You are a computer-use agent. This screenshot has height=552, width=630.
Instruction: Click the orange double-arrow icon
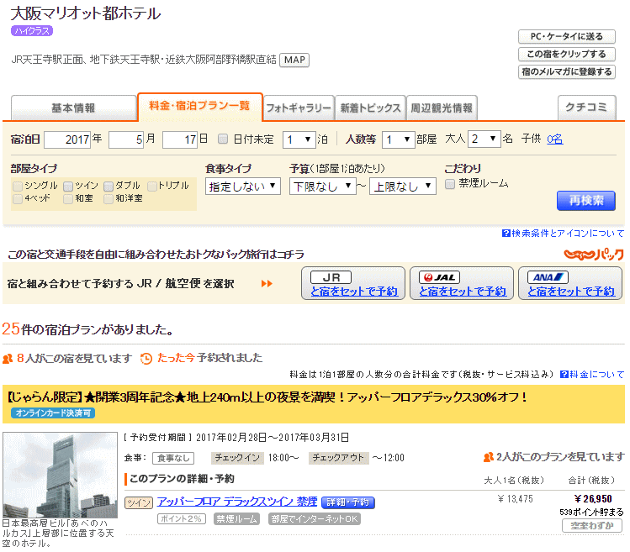pos(267,284)
